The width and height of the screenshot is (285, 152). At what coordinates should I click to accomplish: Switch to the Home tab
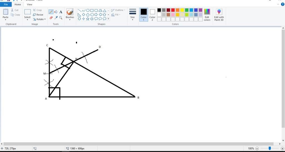click(18, 4)
